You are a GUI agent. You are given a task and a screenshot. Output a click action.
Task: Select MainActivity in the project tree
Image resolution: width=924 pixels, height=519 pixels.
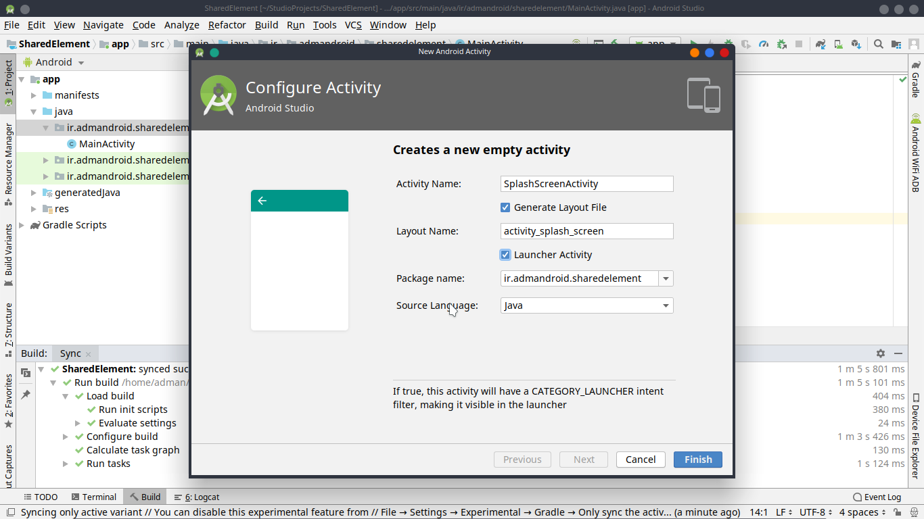tap(107, 144)
